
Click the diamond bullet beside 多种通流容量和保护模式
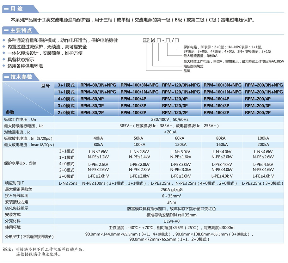[4, 40]
